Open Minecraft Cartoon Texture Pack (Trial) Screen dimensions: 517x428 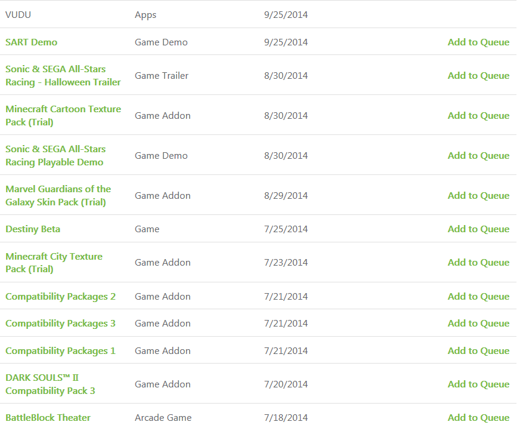(x=63, y=116)
